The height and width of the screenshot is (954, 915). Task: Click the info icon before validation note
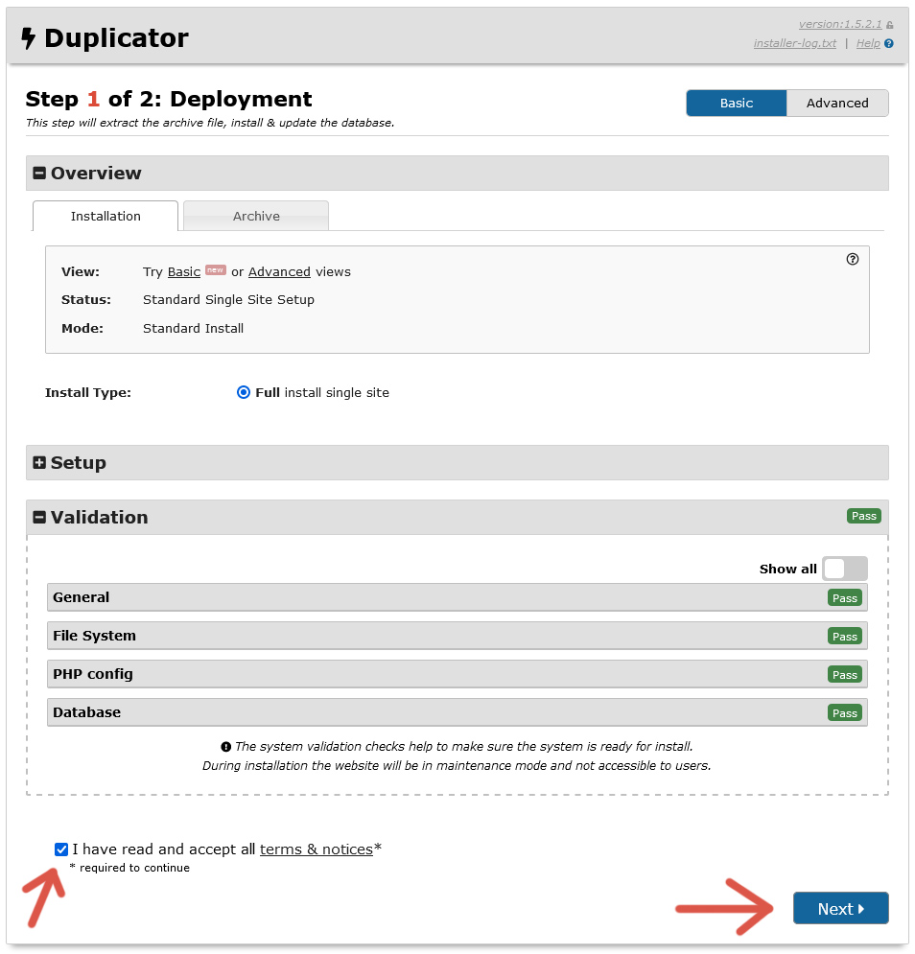tap(225, 747)
